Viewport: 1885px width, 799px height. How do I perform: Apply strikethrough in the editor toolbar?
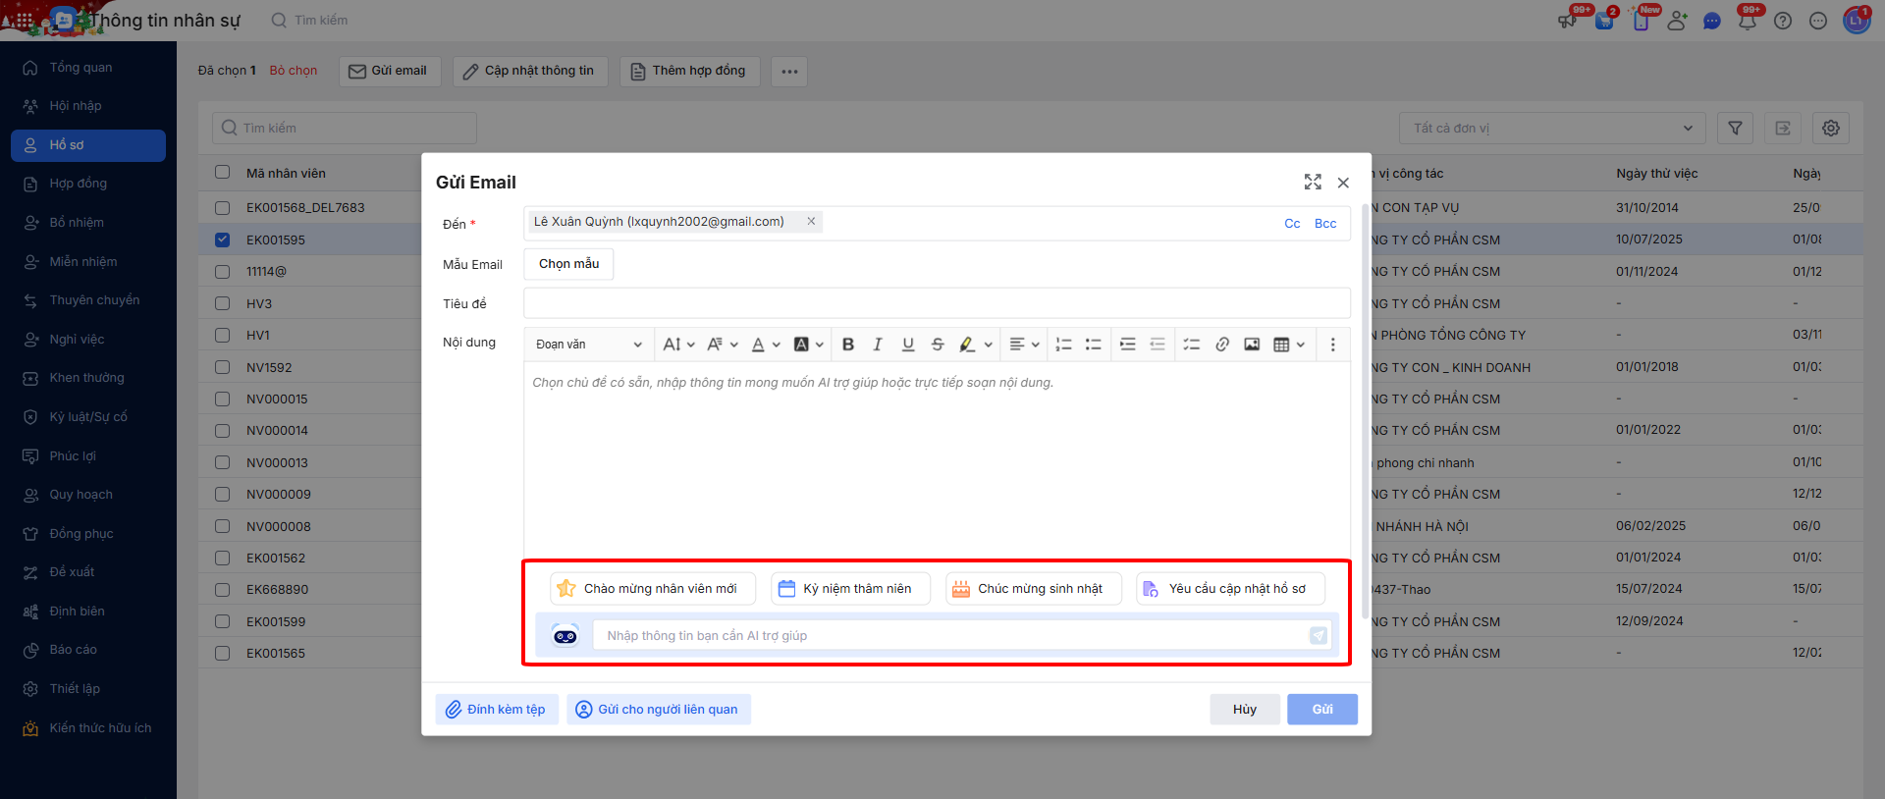[938, 345]
